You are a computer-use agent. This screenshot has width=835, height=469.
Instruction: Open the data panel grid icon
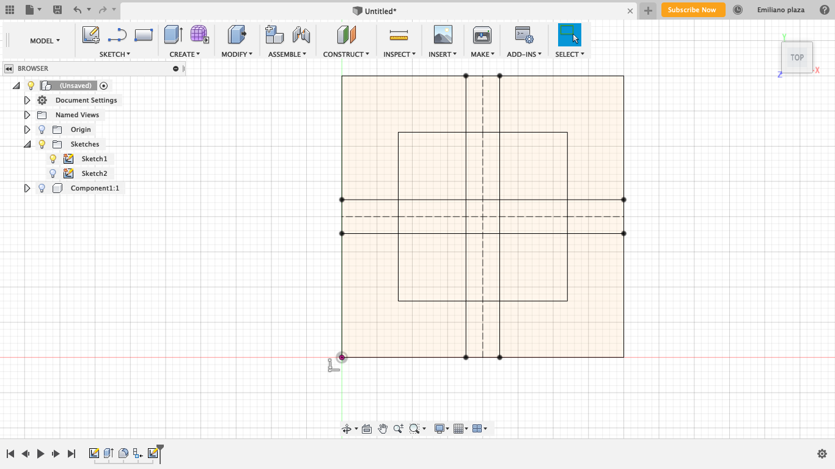click(x=10, y=10)
